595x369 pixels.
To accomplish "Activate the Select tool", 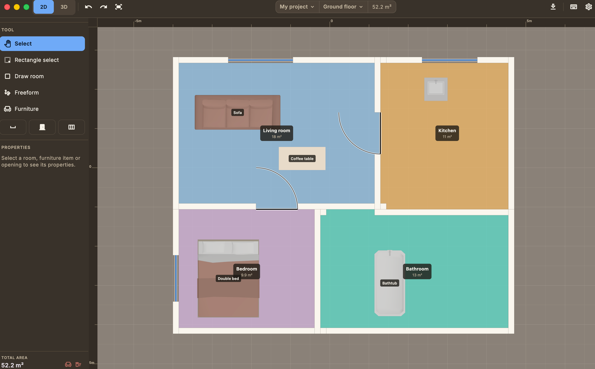I will click(x=42, y=44).
